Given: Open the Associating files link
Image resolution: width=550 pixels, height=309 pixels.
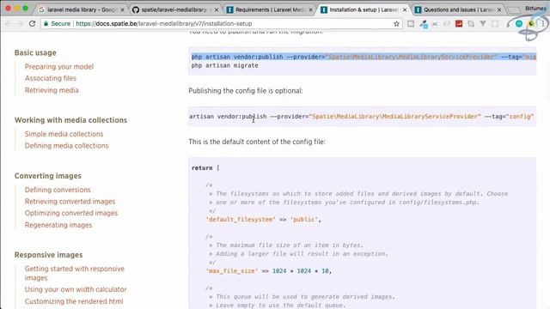Looking at the screenshot, I should coord(50,78).
